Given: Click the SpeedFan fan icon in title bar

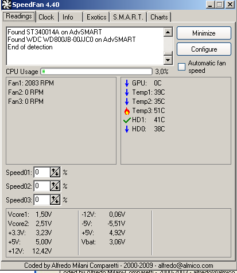Looking at the screenshot, I should (x=6, y=5).
